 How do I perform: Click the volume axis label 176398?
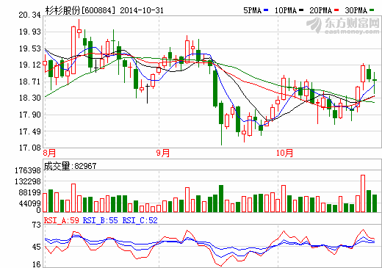[28, 170]
